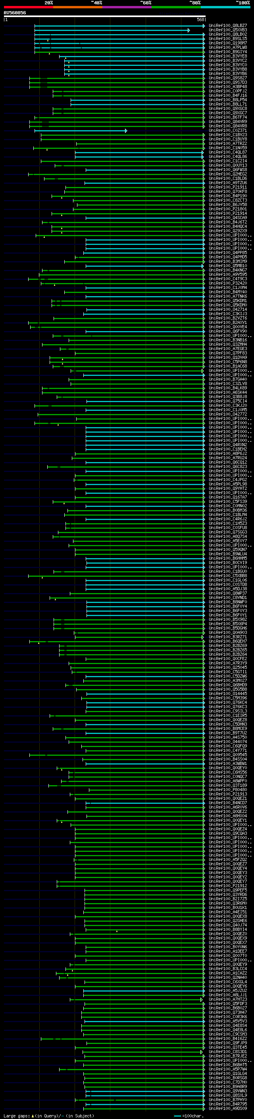Select hit label UniRef100_A5JZU2
The width and height of the screenshot is (254, 1119).
point(227,990)
